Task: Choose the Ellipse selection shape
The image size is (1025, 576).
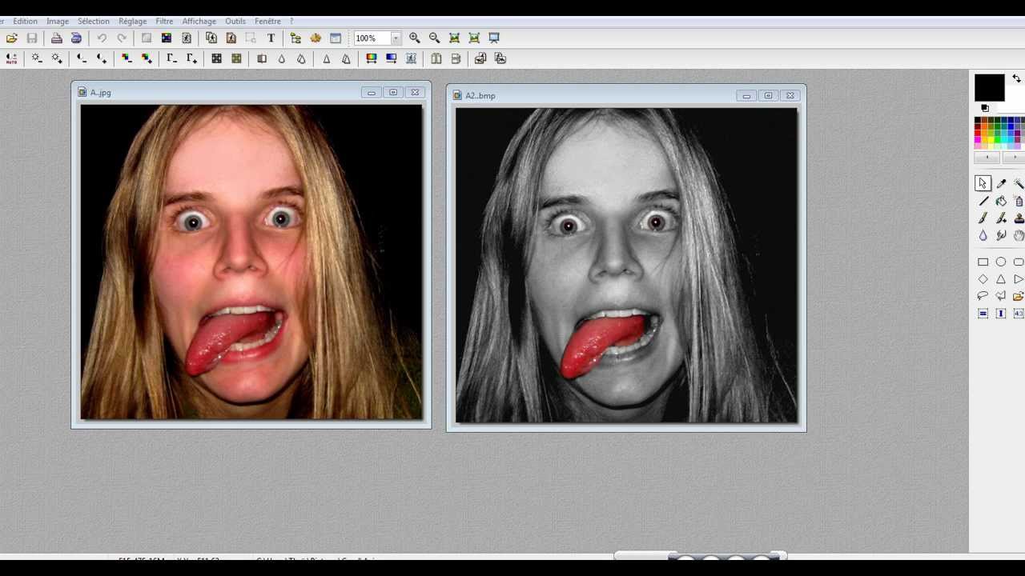Action: pos(1001,262)
